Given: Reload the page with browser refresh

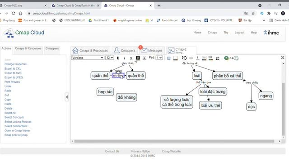Looking at the screenshot, I should click(13, 13).
